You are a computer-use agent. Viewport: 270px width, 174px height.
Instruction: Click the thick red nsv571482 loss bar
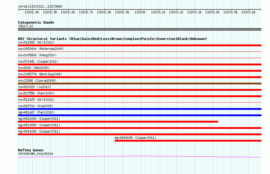[140, 64]
